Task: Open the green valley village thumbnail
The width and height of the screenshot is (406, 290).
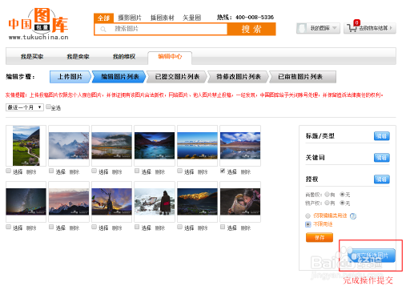Action: [x=26, y=146]
